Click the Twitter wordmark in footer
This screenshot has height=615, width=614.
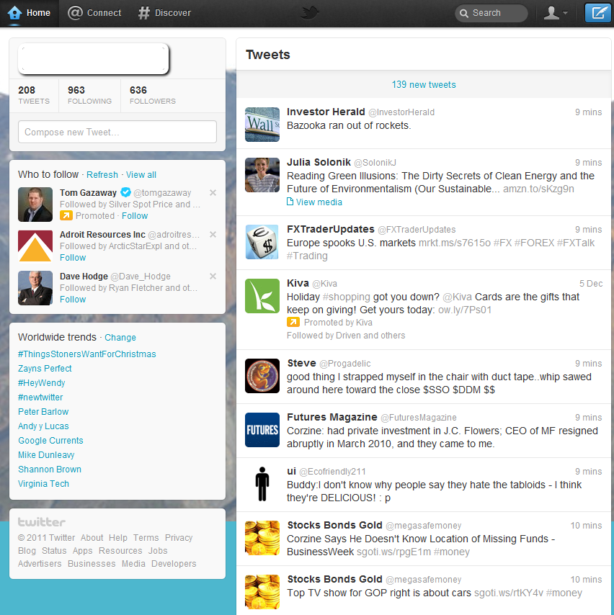pyautogui.click(x=42, y=522)
